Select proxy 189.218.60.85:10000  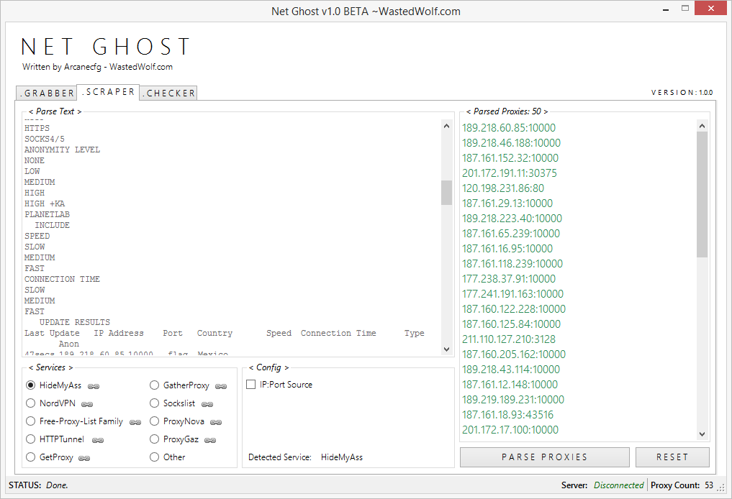tap(509, 128)
